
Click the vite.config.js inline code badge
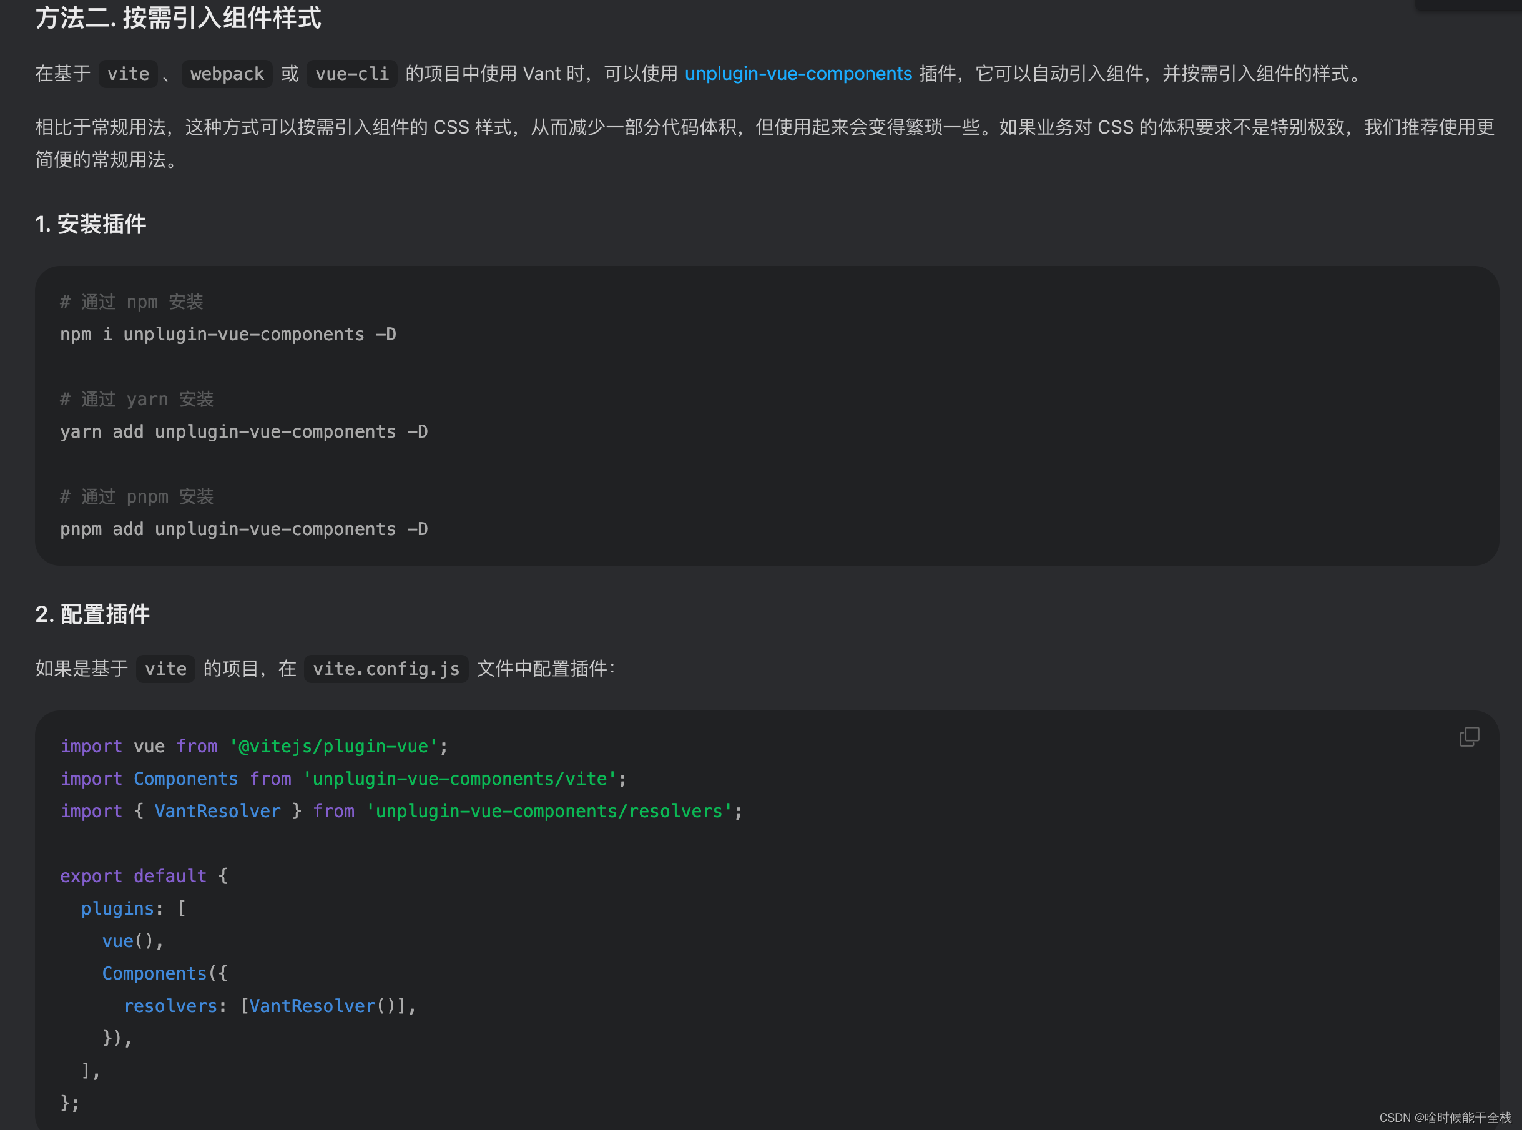(386, 669)
